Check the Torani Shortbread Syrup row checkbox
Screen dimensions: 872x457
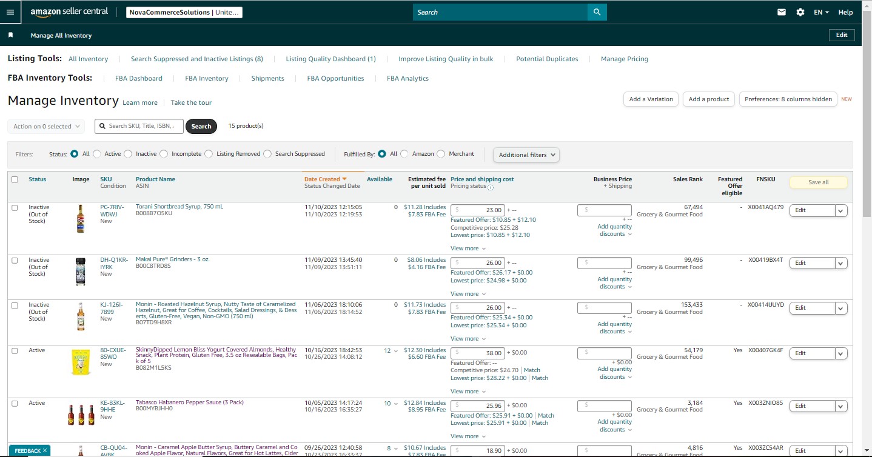pyautogui.click(x=15, y=207)
